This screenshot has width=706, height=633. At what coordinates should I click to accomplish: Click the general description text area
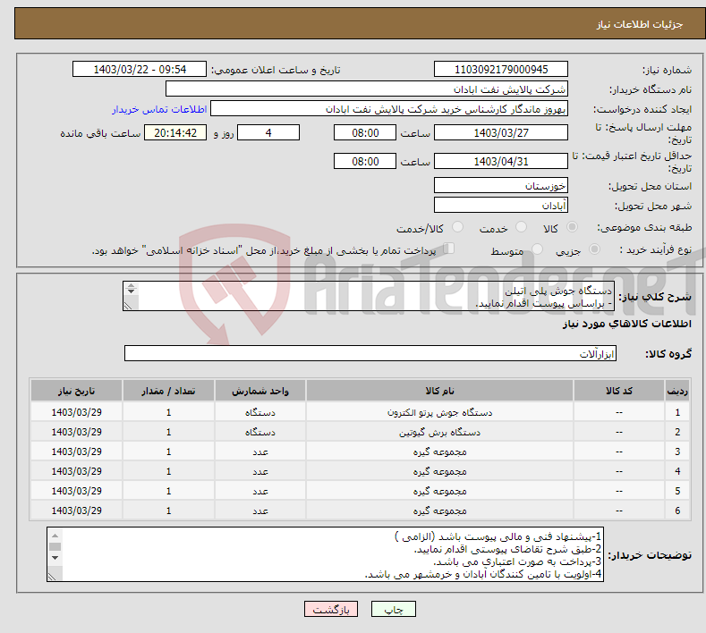[369, 296]
